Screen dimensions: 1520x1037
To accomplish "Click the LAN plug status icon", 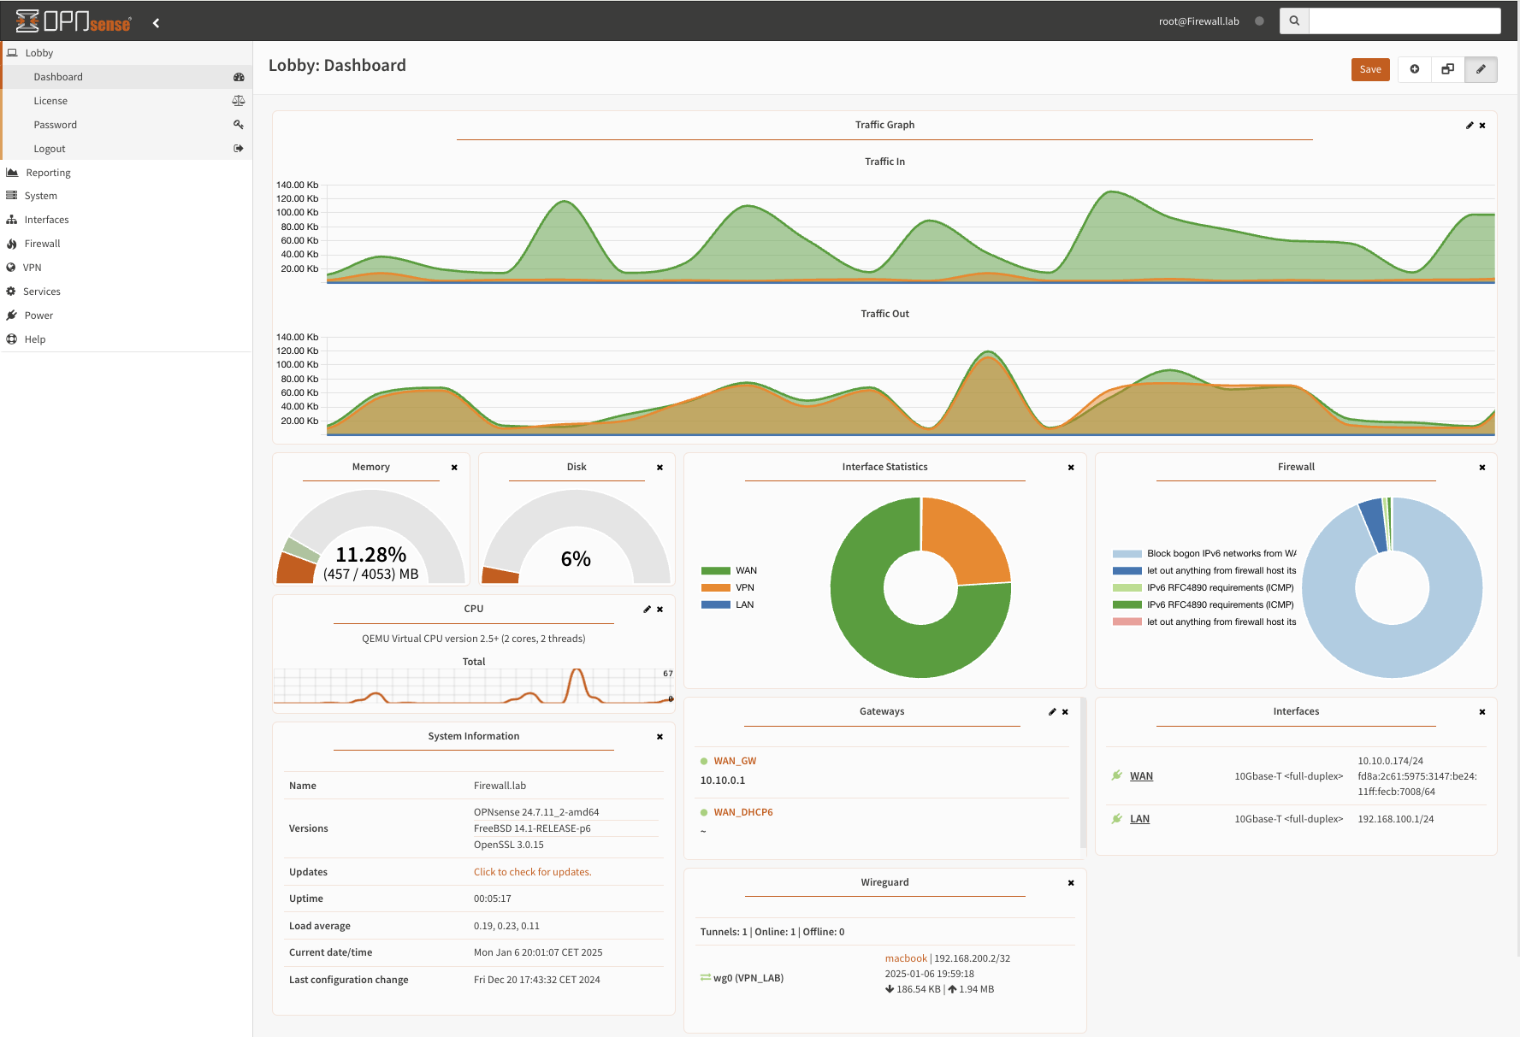I will [1116, 818].
